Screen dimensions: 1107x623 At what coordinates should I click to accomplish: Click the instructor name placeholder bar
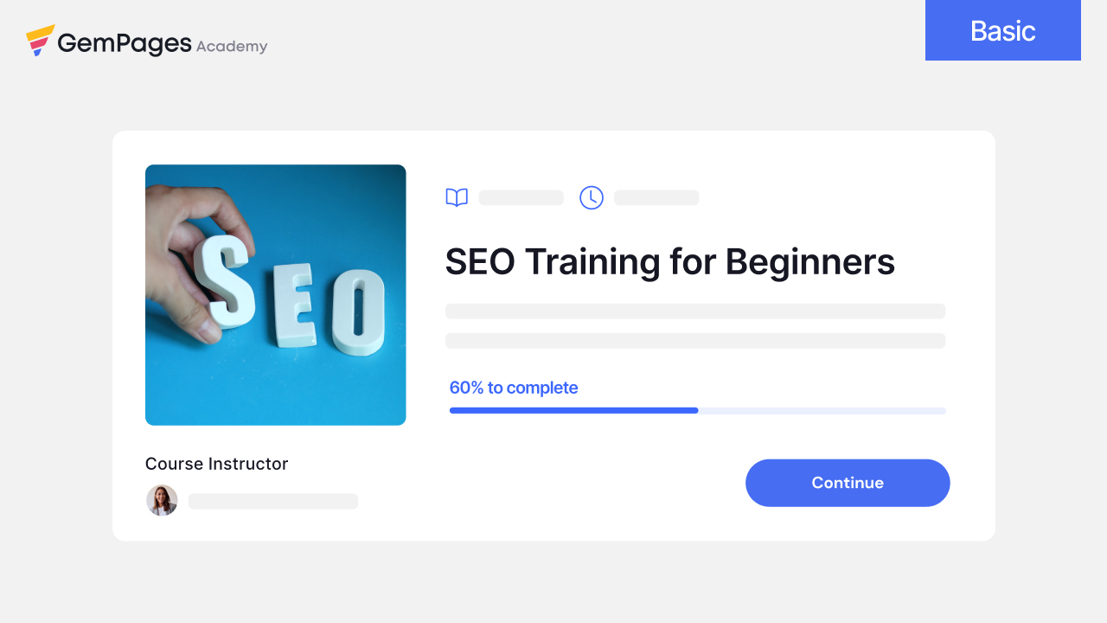pos(273,502)
